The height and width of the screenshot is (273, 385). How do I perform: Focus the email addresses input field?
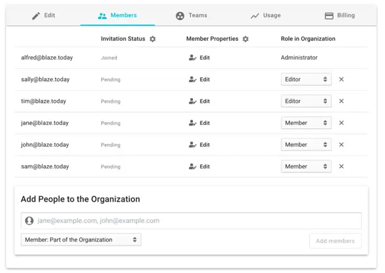tap(196, 221)
